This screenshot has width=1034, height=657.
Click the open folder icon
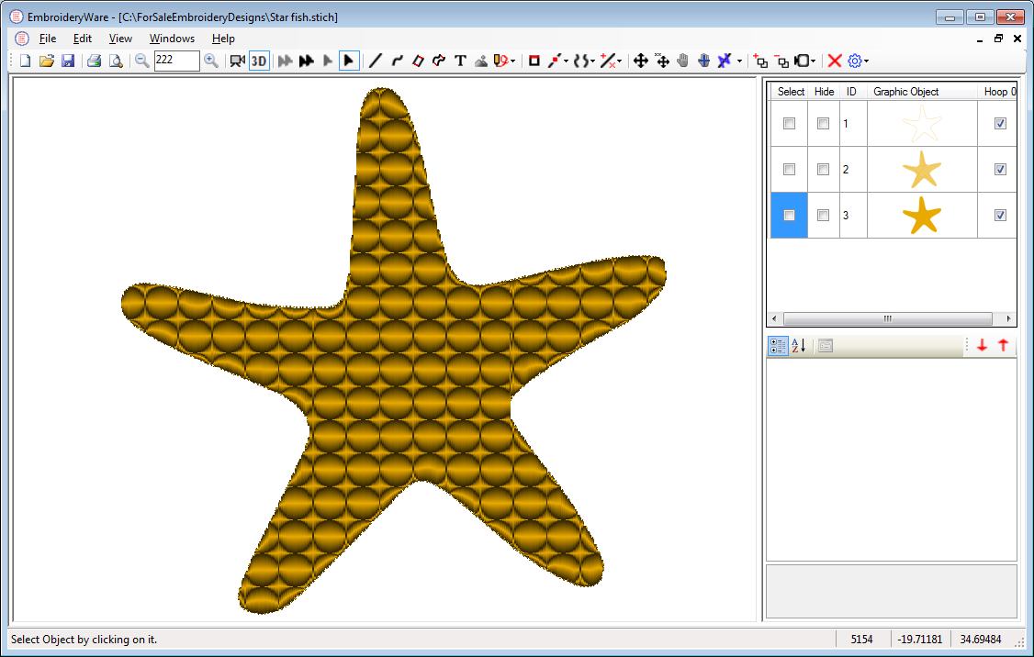point(46,61)
